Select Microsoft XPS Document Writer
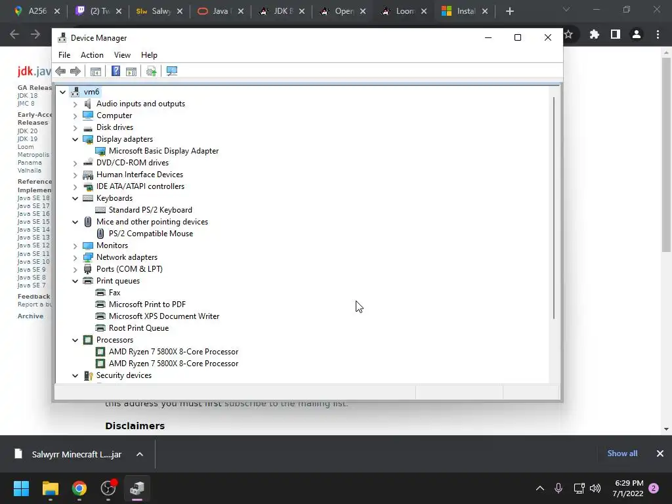This screenshot has width=672, height=504. (164, 316)
